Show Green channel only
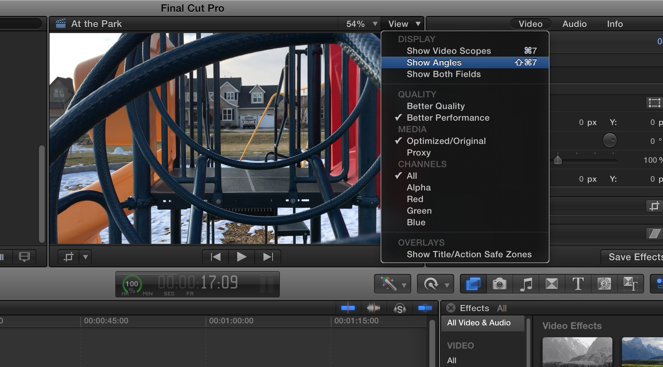This screenshot has height=367, width=663. (x=465, y=211)
